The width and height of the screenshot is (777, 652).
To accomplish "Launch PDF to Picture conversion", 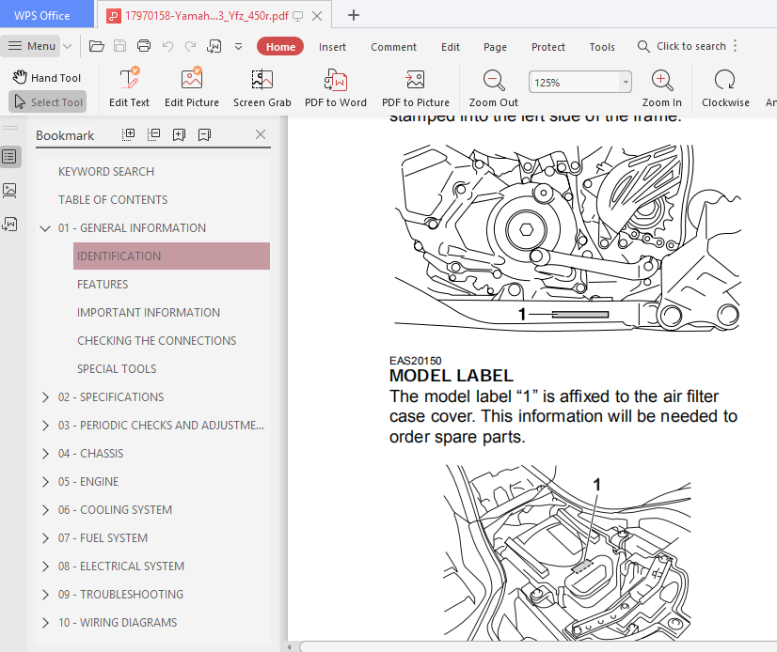I will click(x=415, y=87).
